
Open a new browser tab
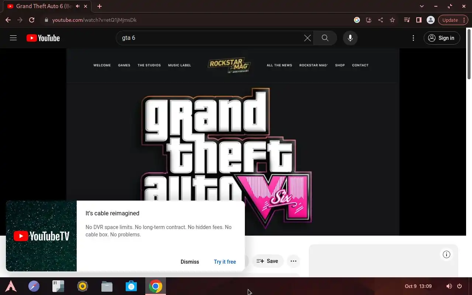click(100, 6)
